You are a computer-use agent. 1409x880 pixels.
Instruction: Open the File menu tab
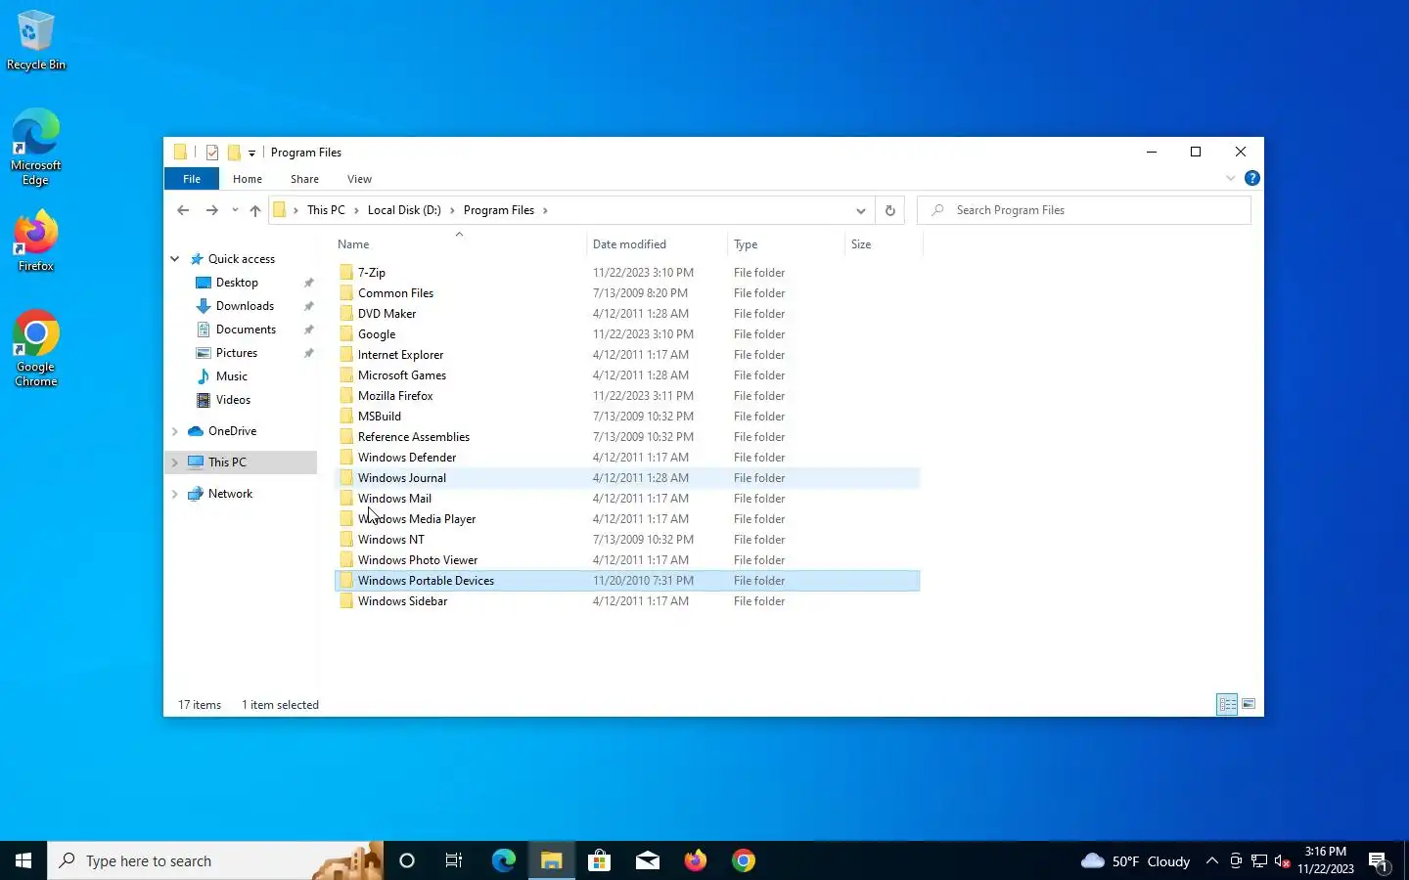tap(192, 179)
